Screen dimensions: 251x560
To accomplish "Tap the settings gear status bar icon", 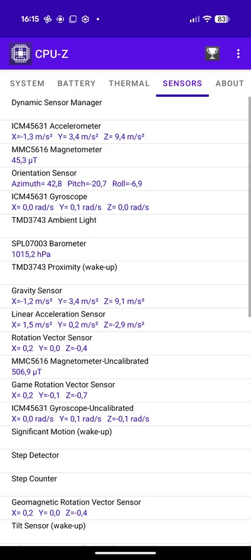I will [85, 20].
